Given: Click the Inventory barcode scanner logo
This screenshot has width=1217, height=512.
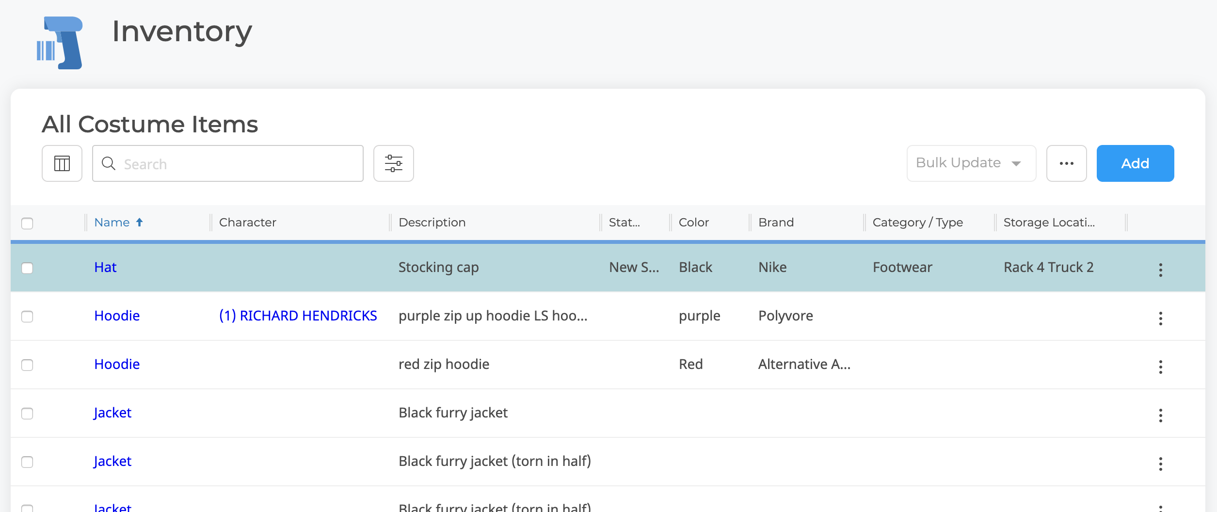Looking at the screenshot, I should (x=60, y=43).
